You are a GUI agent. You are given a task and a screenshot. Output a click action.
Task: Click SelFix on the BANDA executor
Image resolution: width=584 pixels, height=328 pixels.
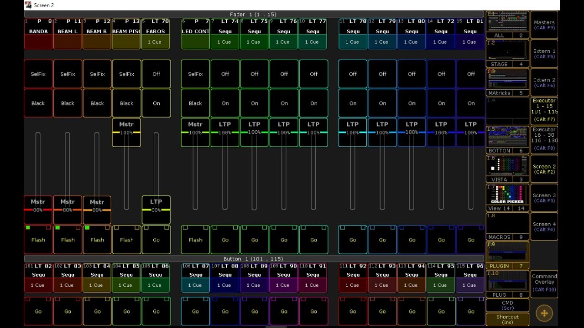pyautogui.click(x=38, y=74)
